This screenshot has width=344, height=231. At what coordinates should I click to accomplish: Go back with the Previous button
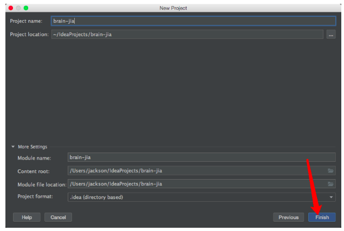pyautogui.click(x=289, y=217)
